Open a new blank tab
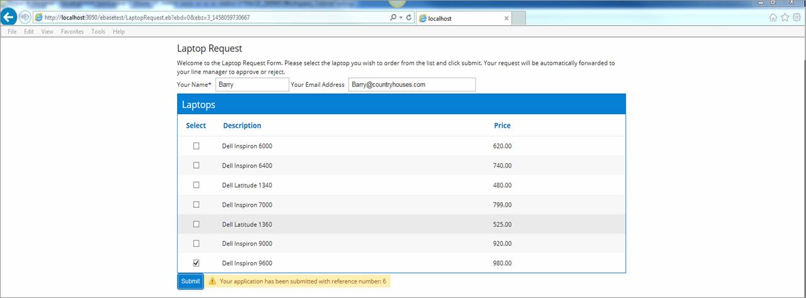This screenshot has height=298, width=806. 519,18
